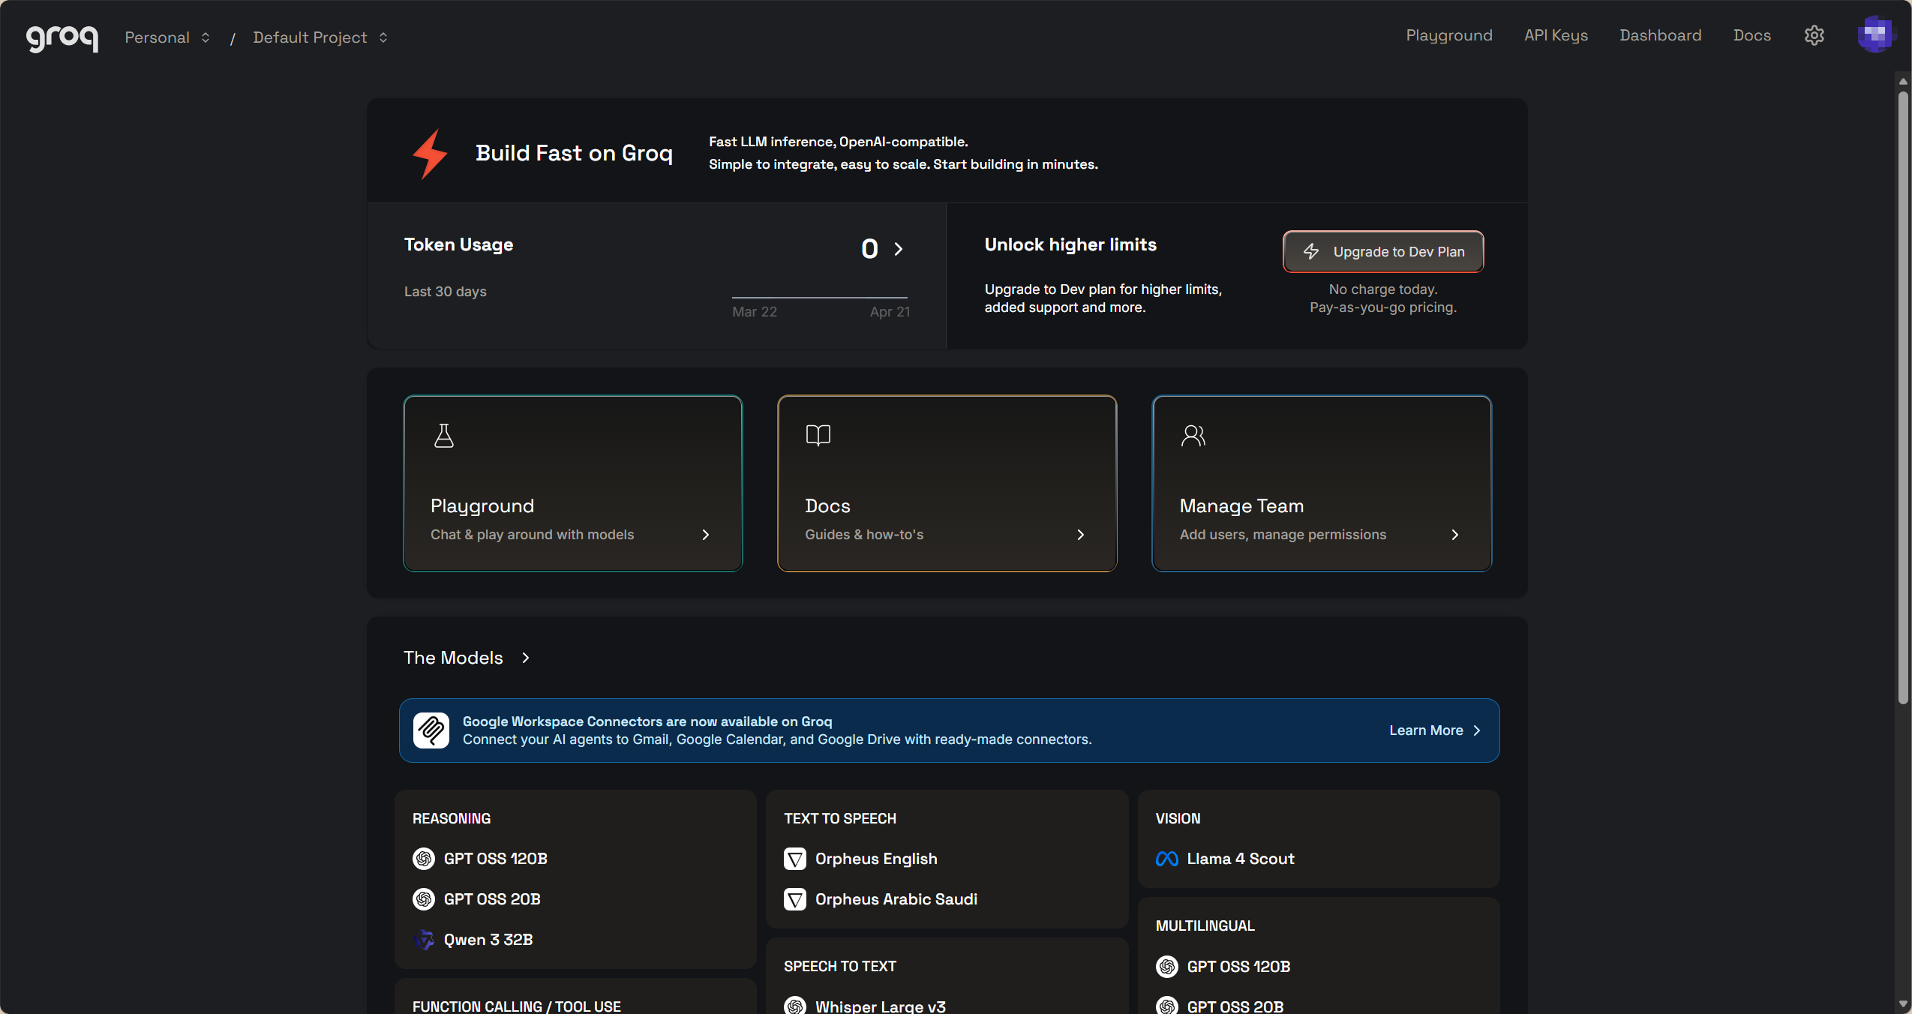Click the chevron beside Learn More
This screenshot has width=1912, height=1014.
(1477, 730)
